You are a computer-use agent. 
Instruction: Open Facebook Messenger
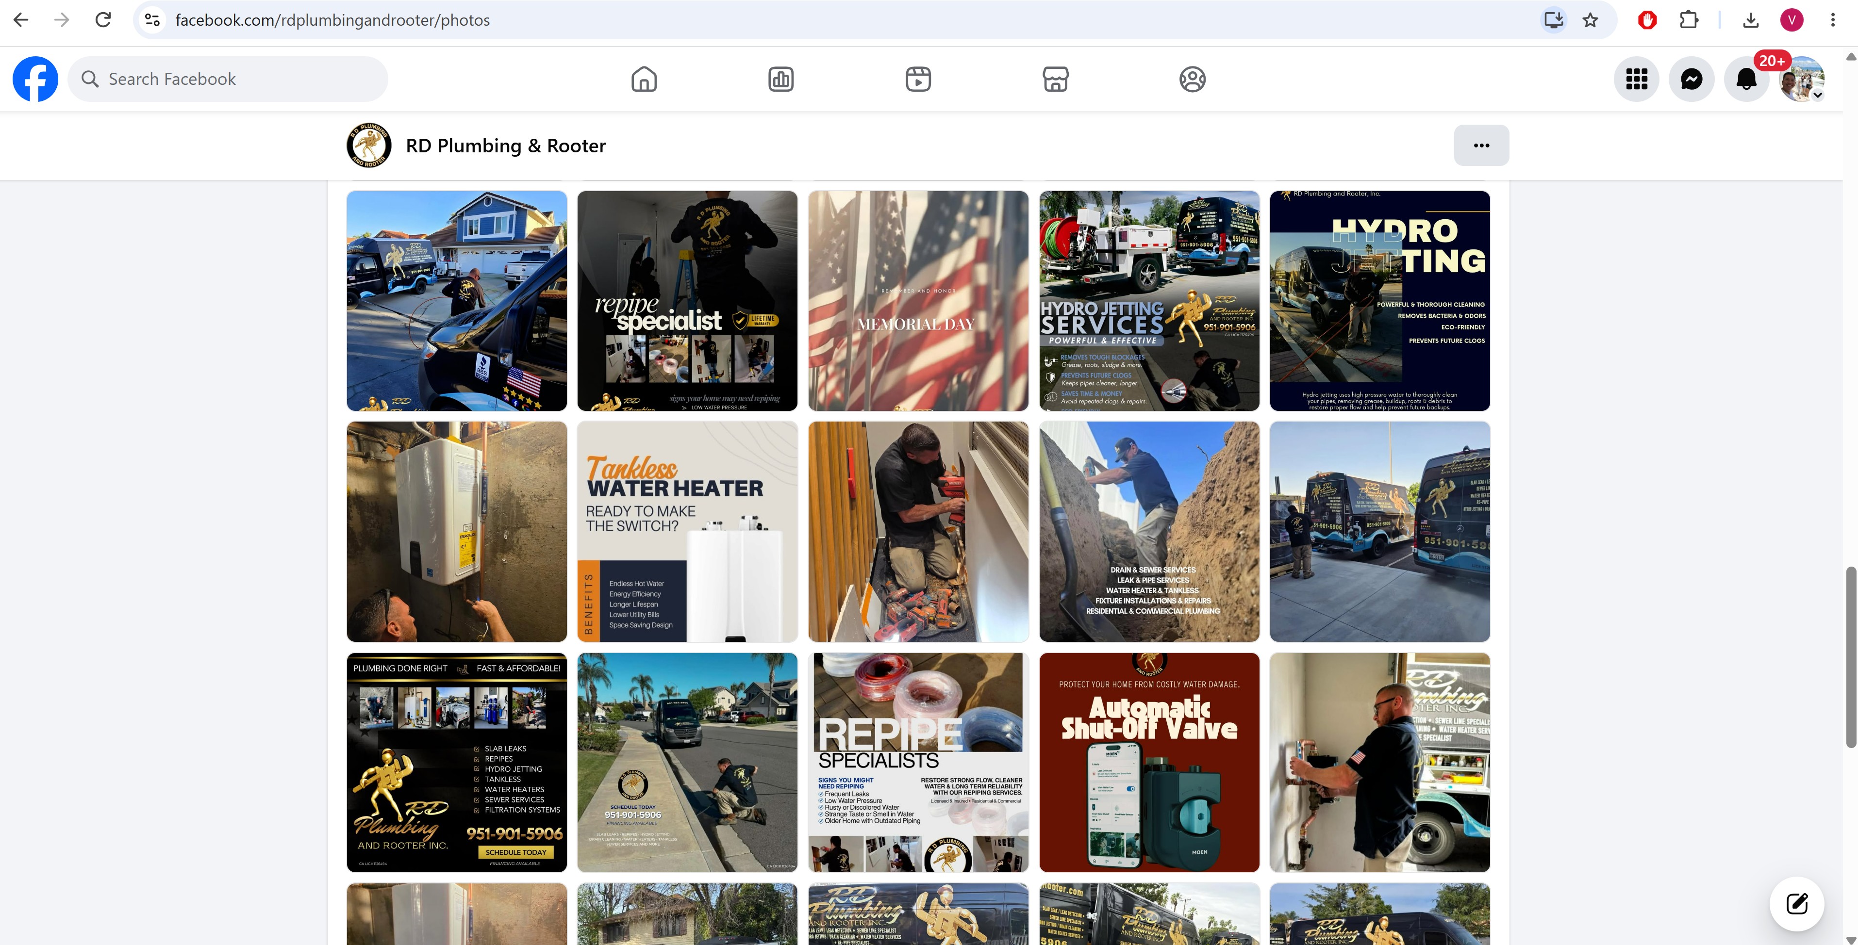pos(1692,79)
